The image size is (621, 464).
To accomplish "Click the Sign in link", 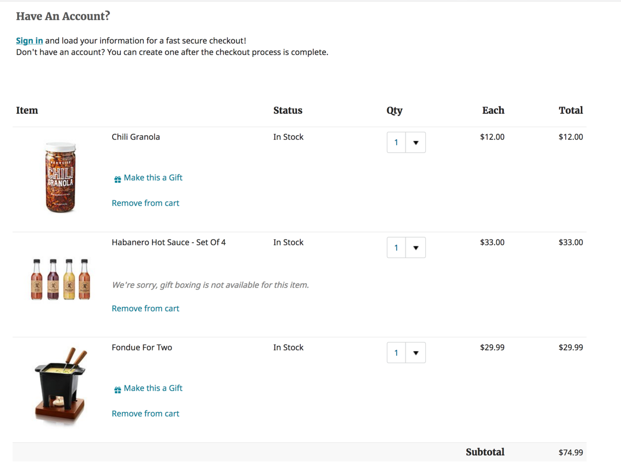I will 29,41.
